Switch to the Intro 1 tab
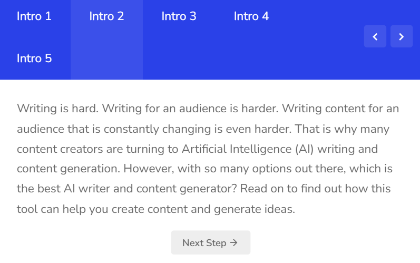This screenshot has height=263, width=420. (x=34, y=16)
